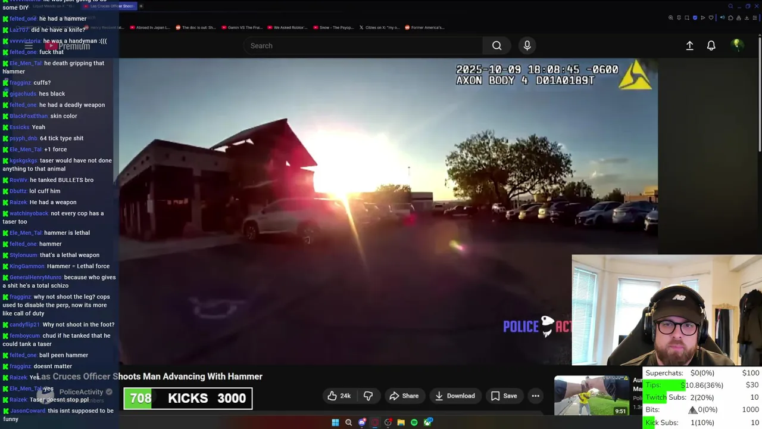Open Discord from the taskbar
This screenshot has height=429, width=762.
(362, 422)
